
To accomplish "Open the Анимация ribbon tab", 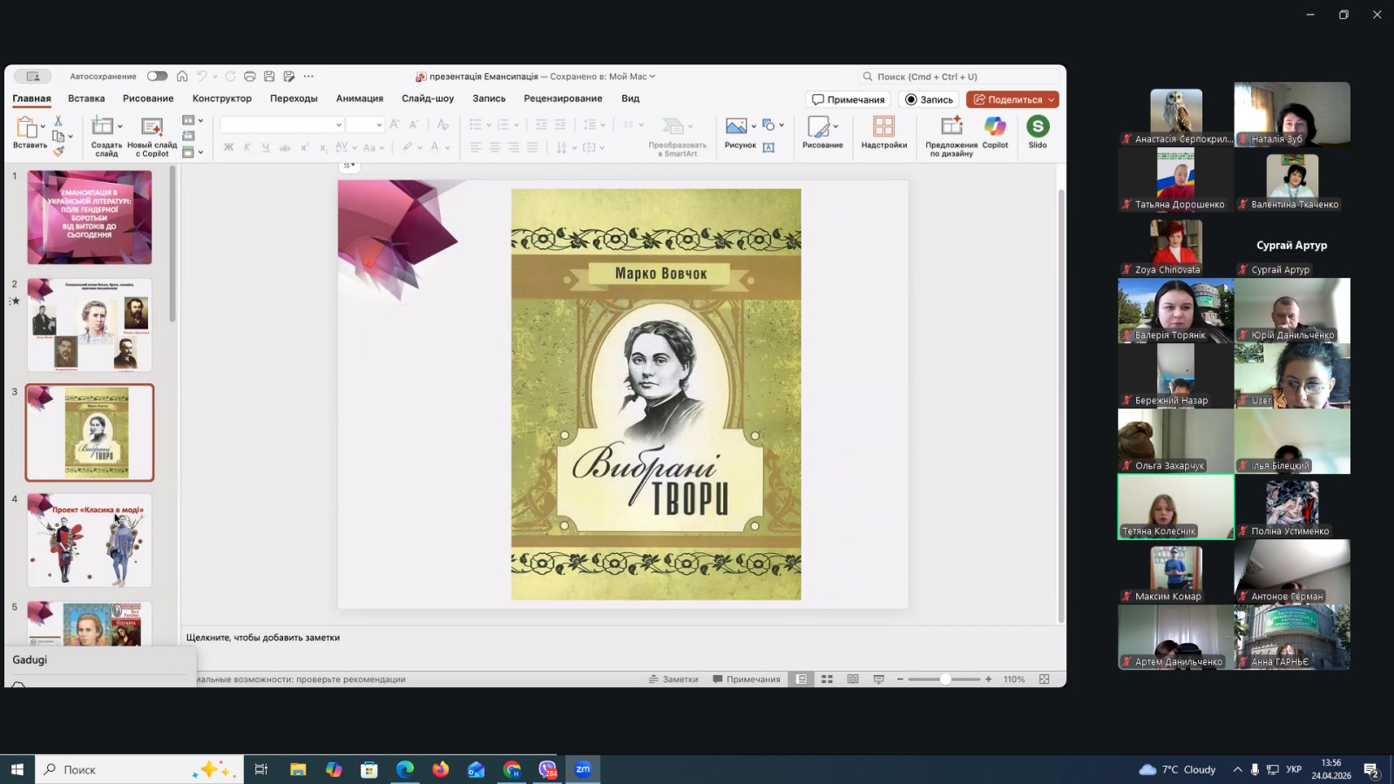I will [x=359, y=98].
